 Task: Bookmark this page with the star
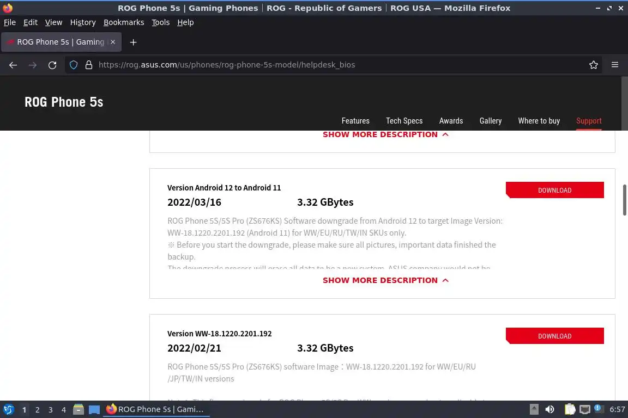coord(594,65)
